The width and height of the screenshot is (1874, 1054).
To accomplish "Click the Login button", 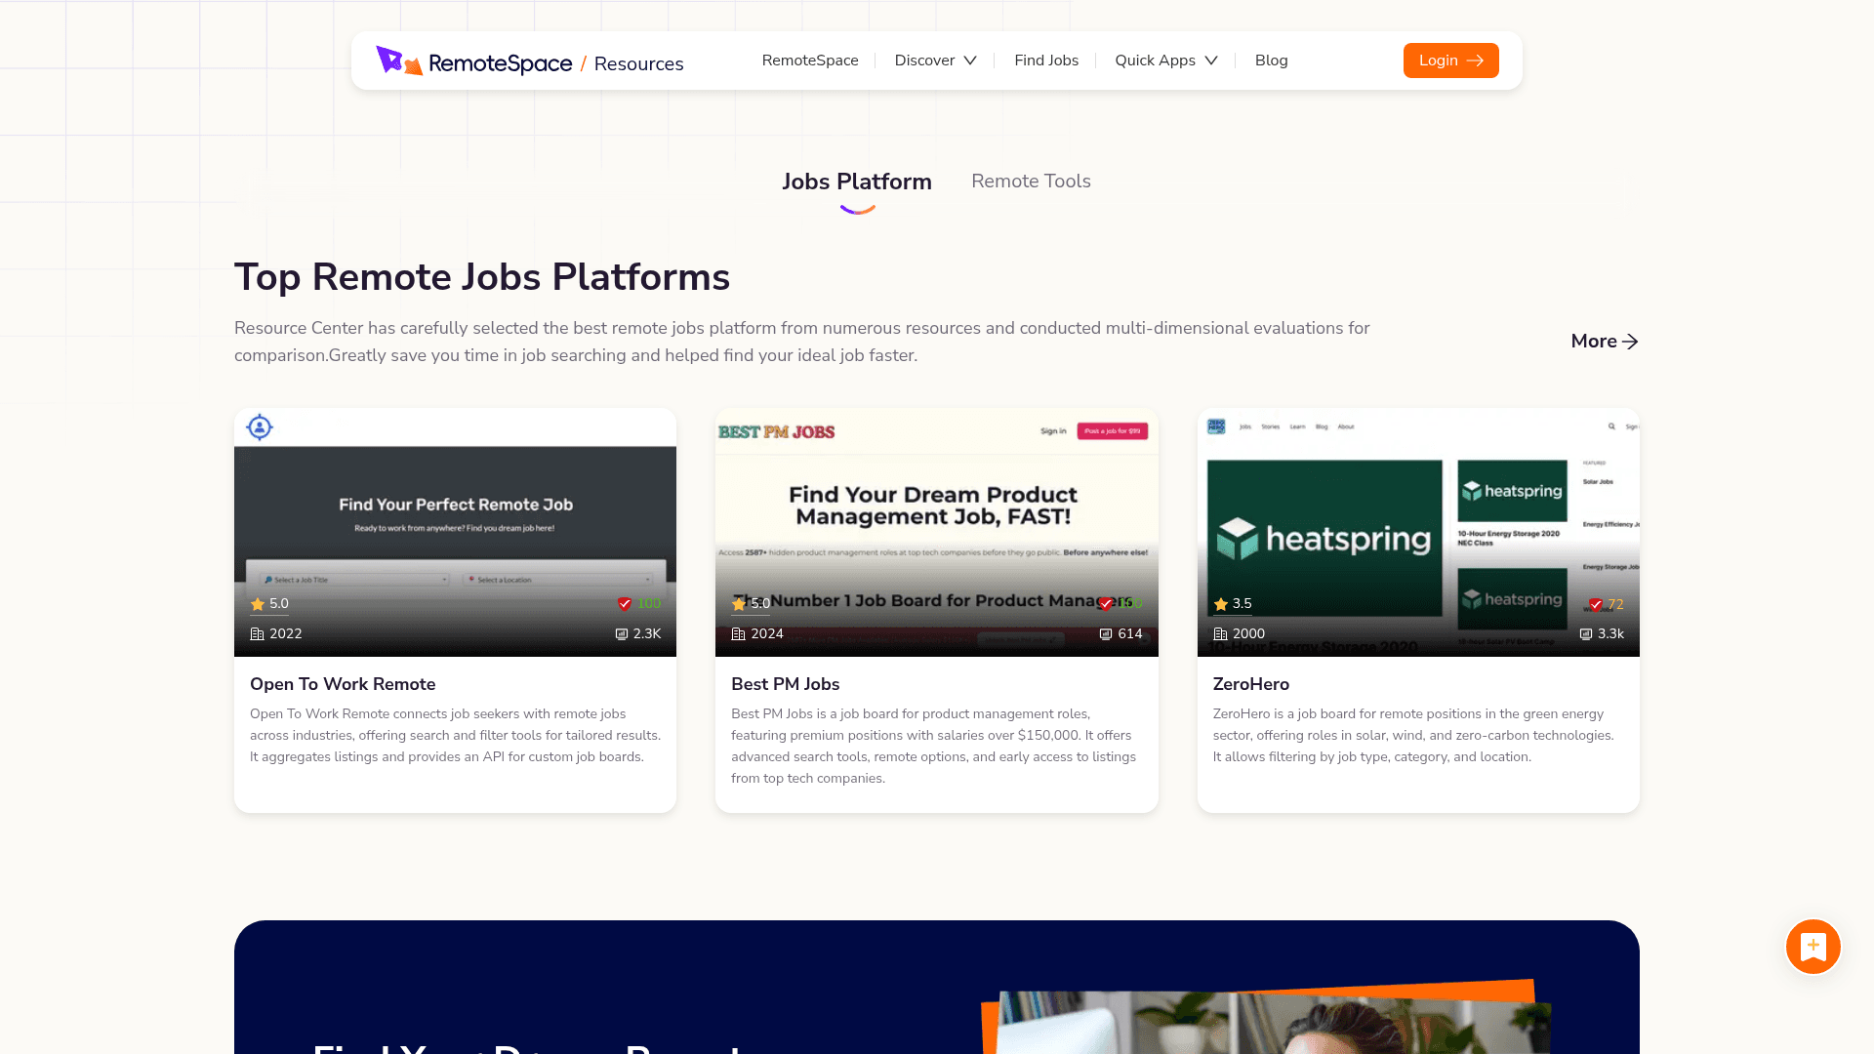I will click(1450, 61).
